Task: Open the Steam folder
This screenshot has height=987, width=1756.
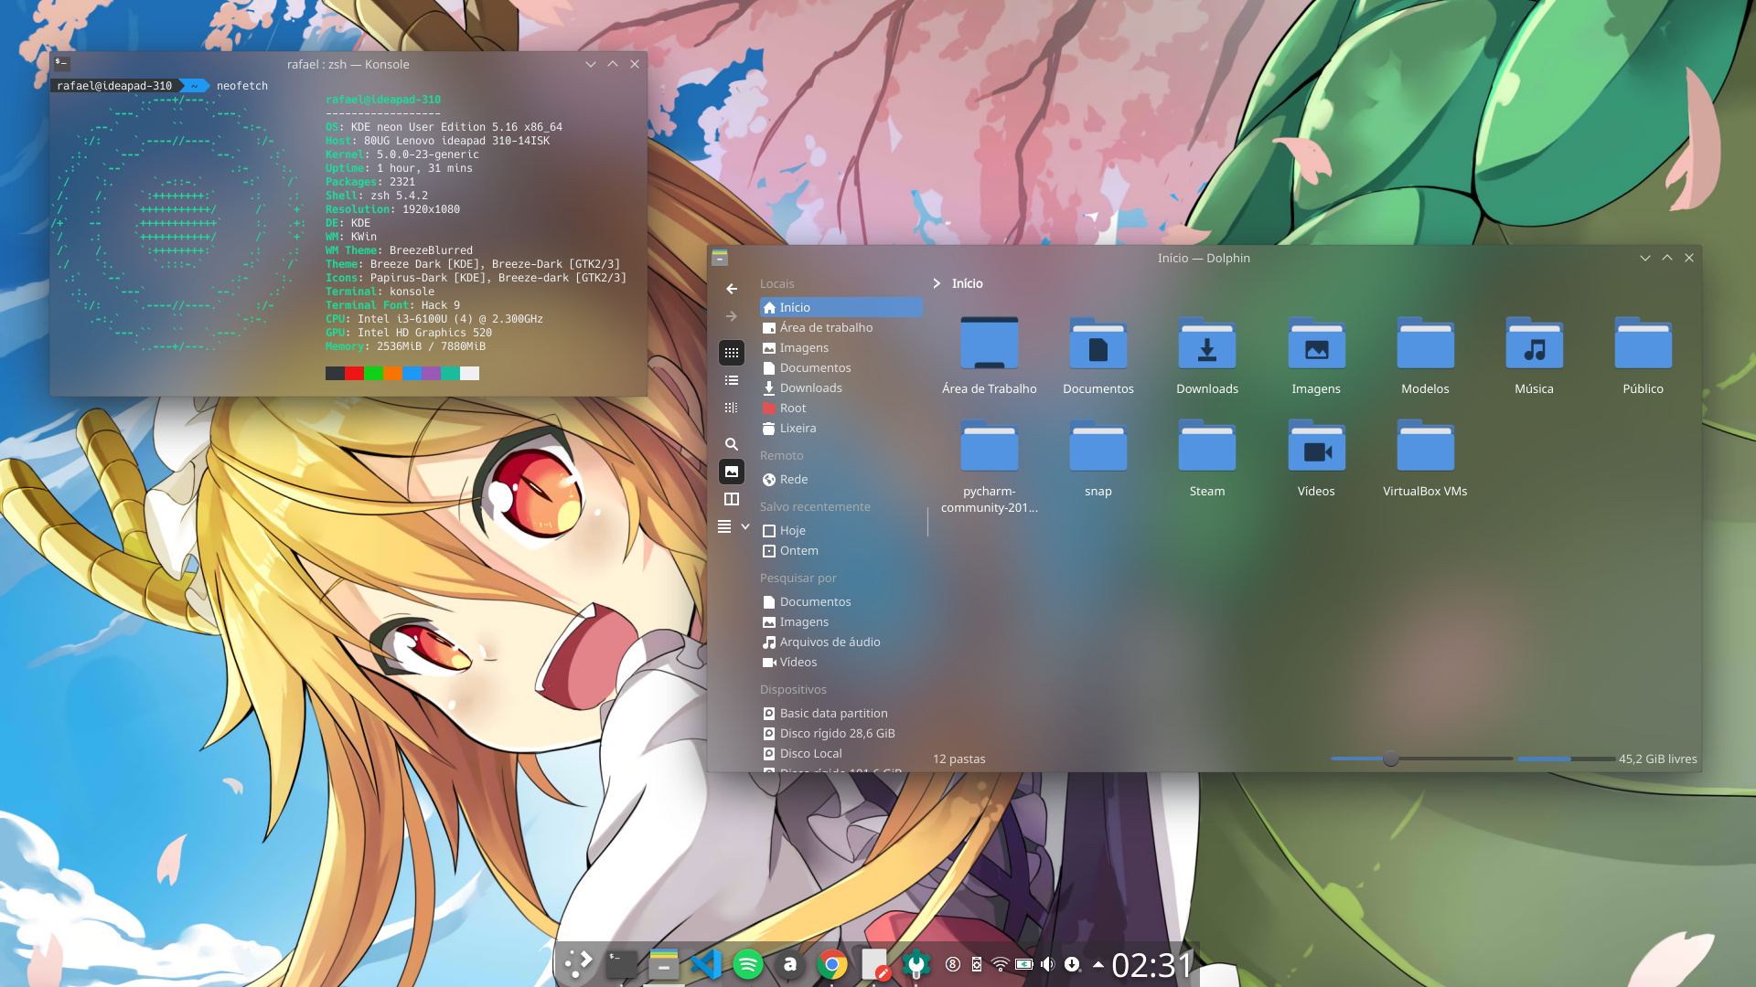Action: click(x=1206, y=450)
